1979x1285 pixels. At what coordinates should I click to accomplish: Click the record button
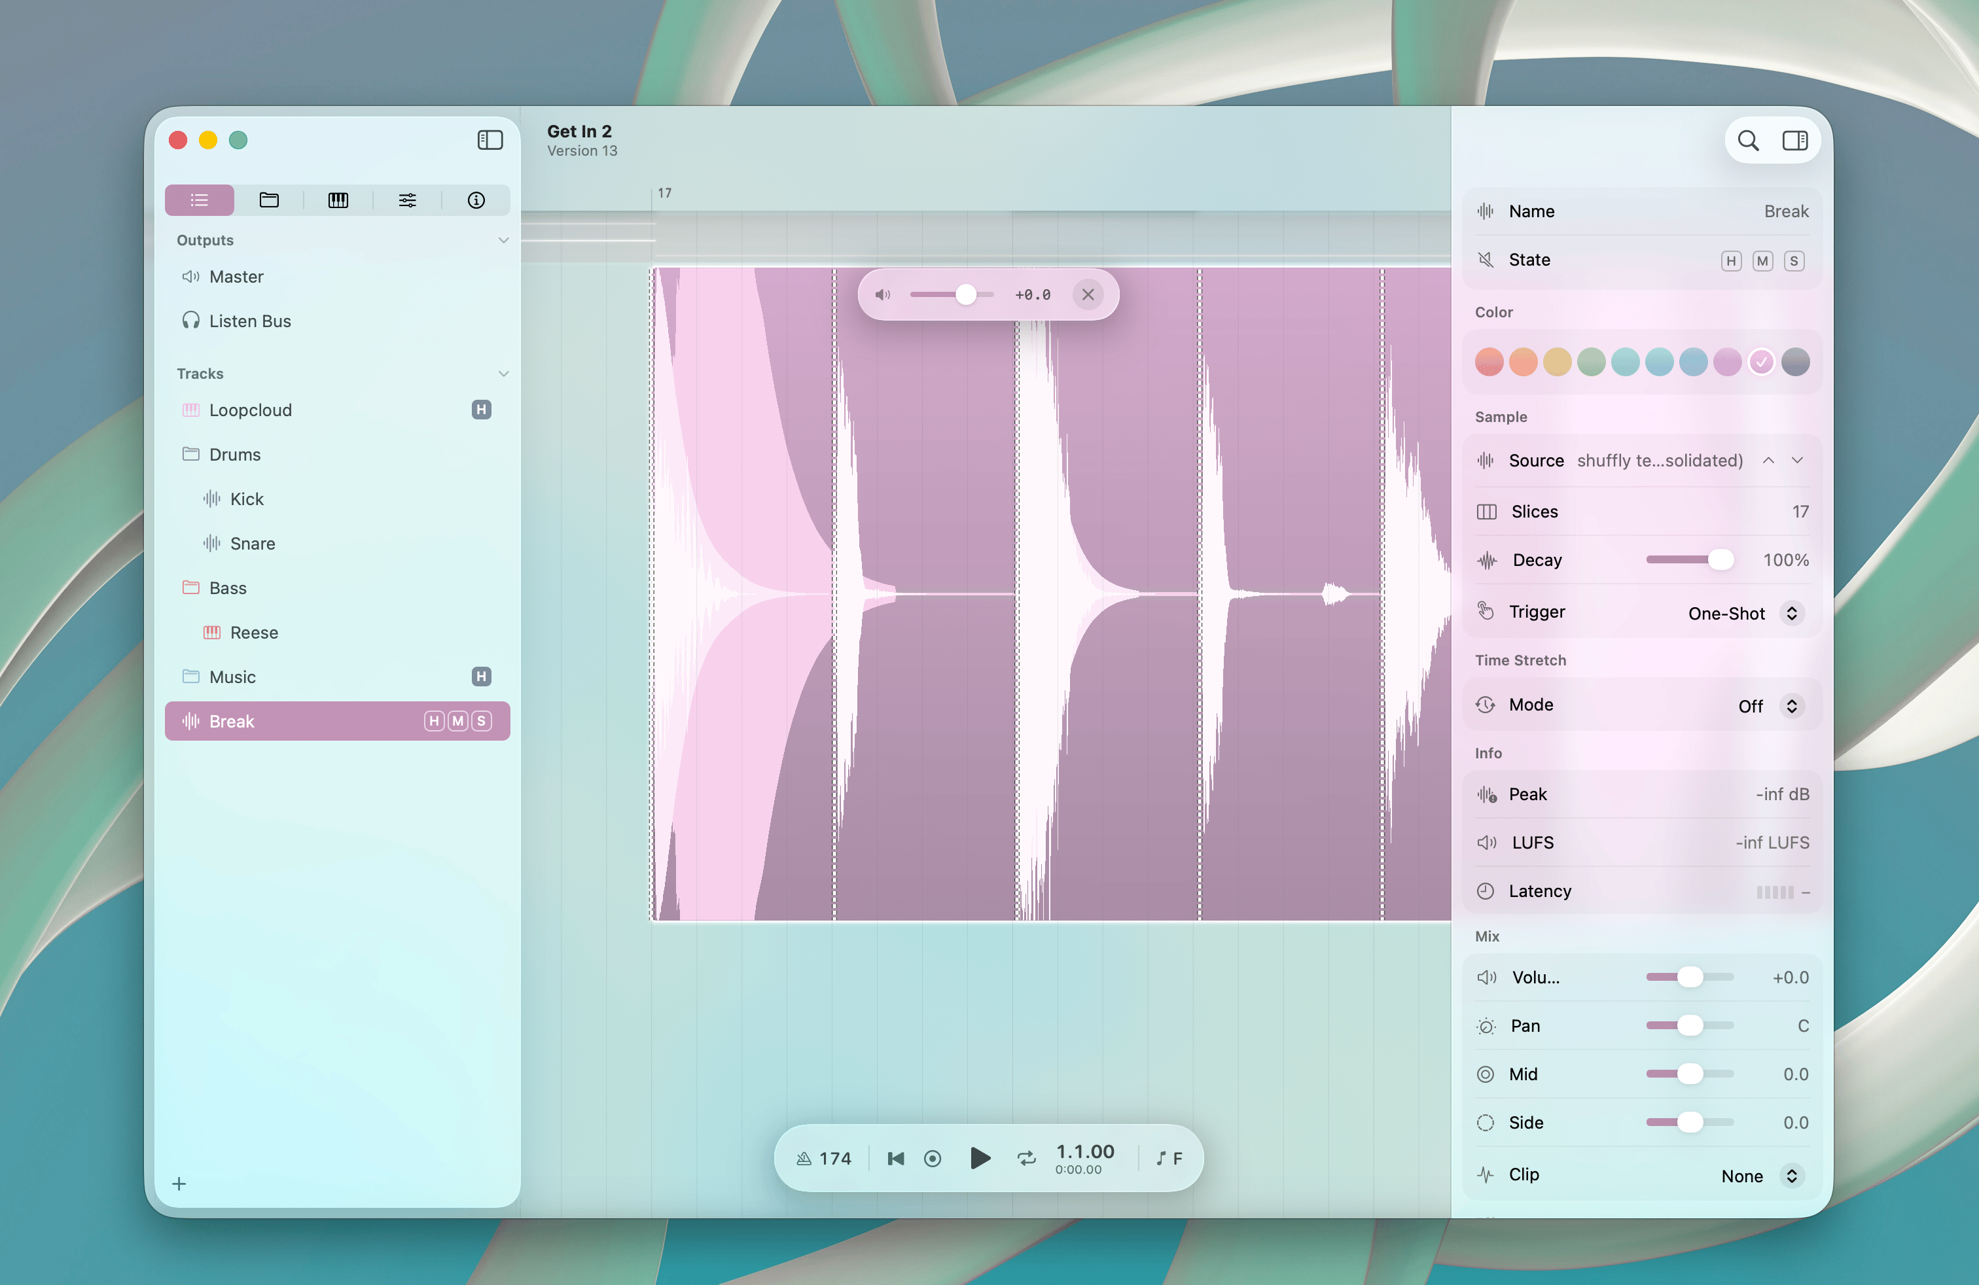933,1159
